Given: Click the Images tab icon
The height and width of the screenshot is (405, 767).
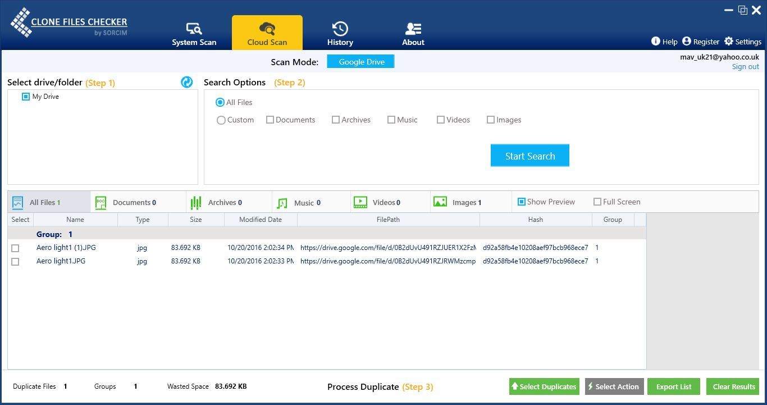Looking at the screenshot, I should [x=440, y=202].
